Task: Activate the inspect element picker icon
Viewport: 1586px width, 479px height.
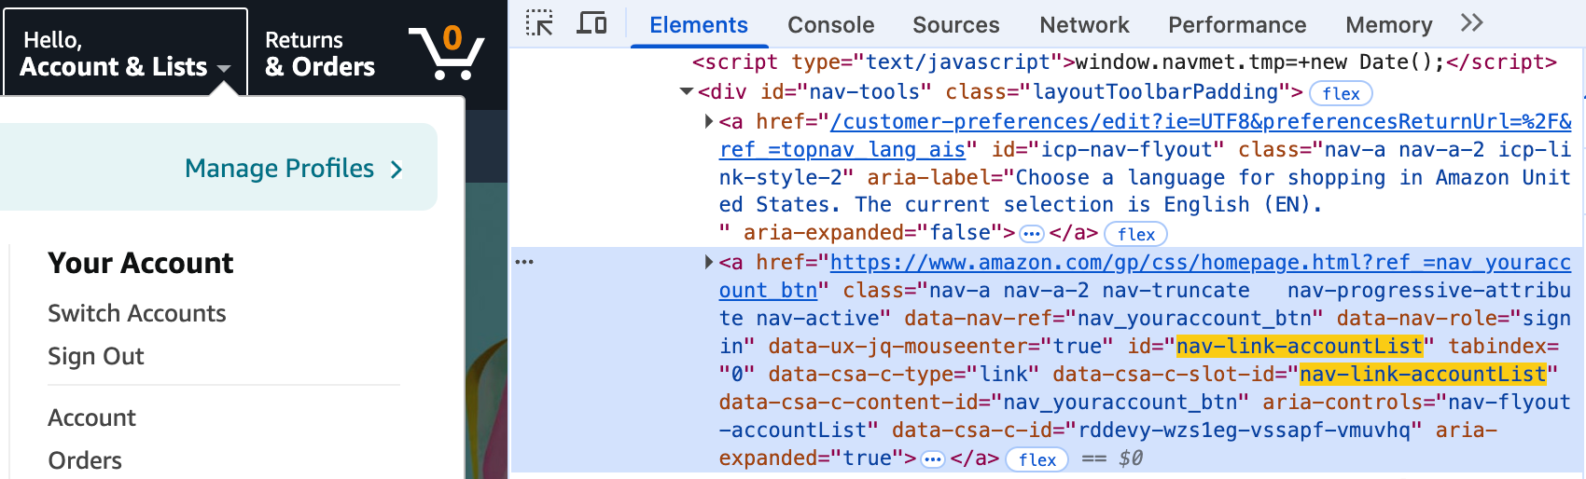Action: (x=539, y=23)
